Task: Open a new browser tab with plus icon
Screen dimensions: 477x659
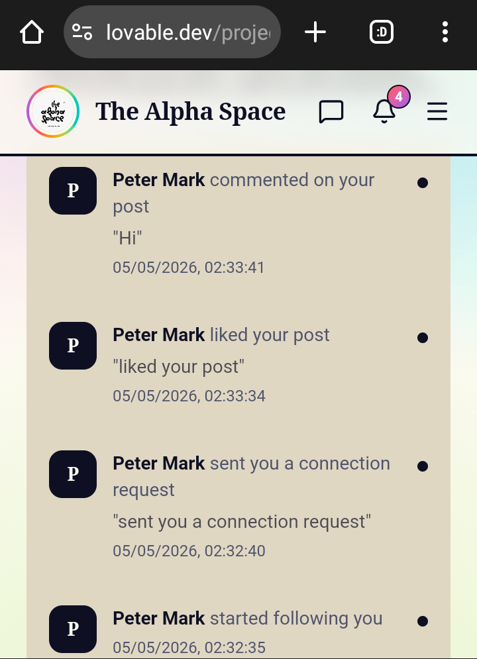Action: 315,32
